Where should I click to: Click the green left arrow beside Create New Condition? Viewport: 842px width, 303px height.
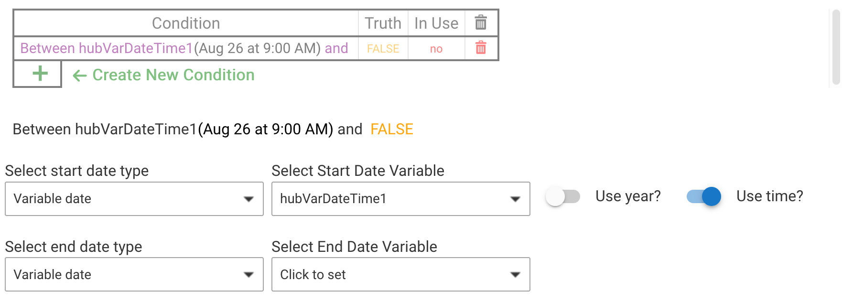79,76
